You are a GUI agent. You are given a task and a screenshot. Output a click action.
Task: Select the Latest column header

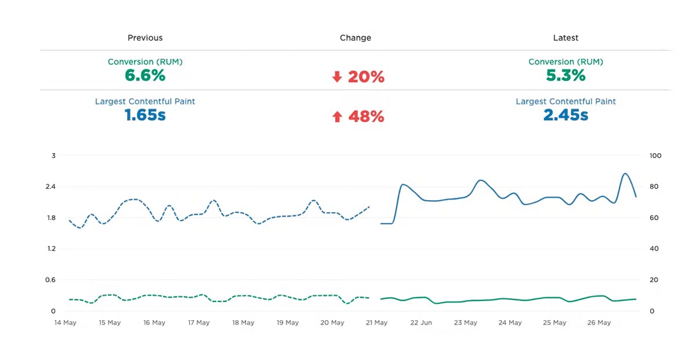pos(565,38)
